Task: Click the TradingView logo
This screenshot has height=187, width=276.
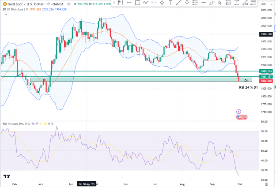Action: (x=7, y=176)
